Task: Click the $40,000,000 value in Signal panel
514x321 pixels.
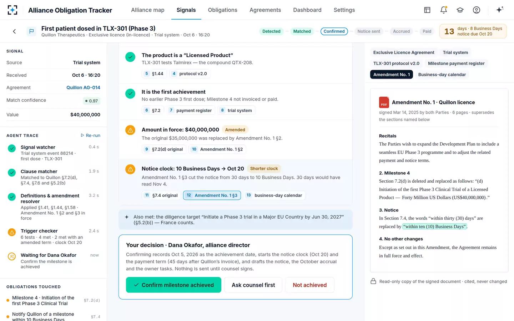Action: tap(85, 114)
